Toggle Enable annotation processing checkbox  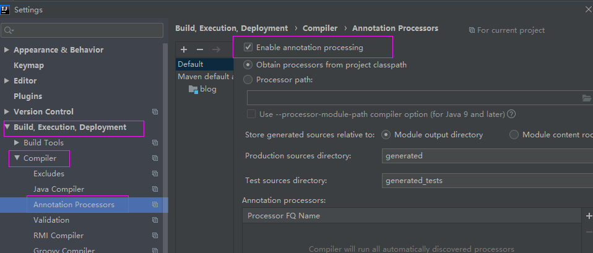click(248, 47)
